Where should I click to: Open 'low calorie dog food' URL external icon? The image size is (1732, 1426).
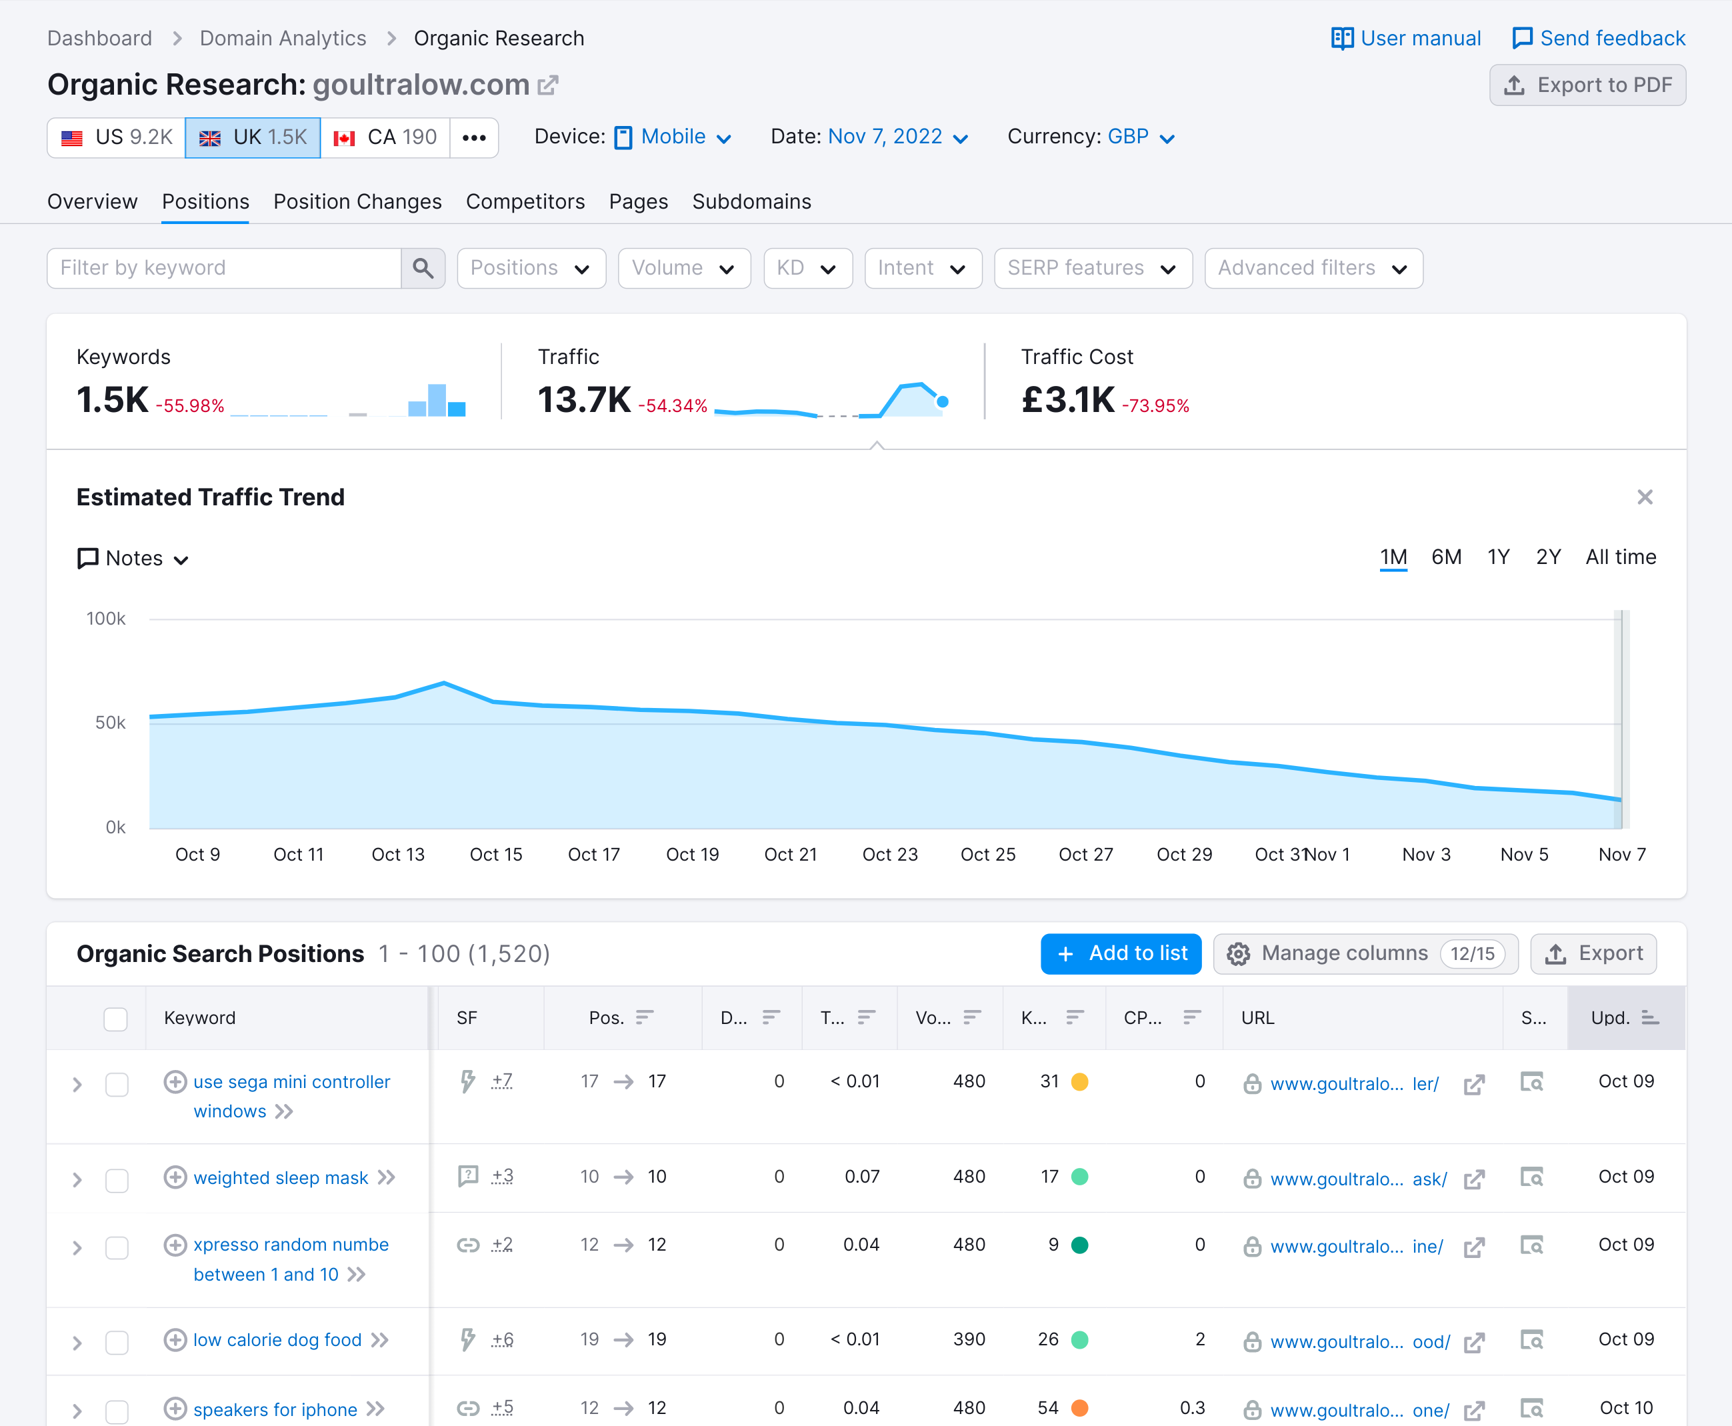1474,1343
